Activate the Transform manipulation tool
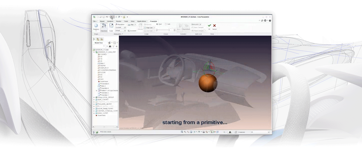Viewport: 362px width, 150px height. pyautogui.click(x=104, y=27)
